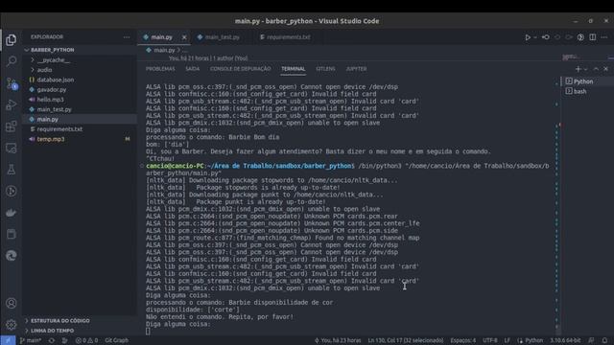Screen dimensions: 614x345
Task: Open database.json in the explorer
Action: pos(80,80)
